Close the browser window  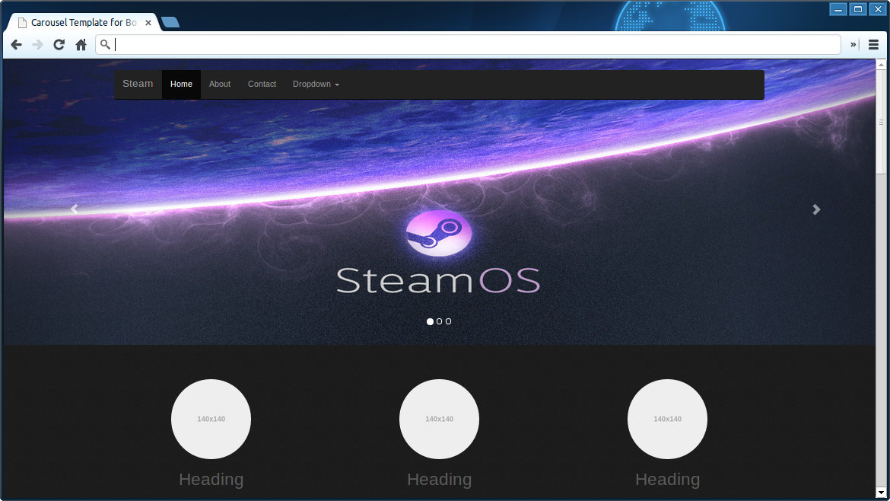coord(878,9)
